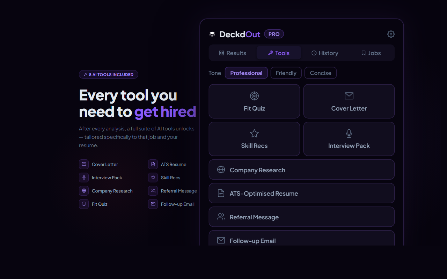Click the envelope icon in the Cover Letter card
The width and height of the screenshot is (447, 279).
coord(349,96)
